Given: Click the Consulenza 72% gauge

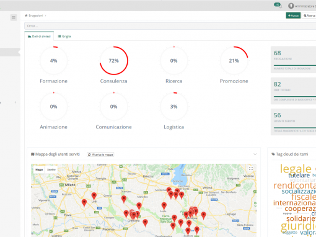Looking at the screenshot, I should 114,61.
